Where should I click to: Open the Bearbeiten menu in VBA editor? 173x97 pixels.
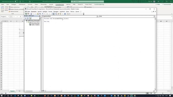coord(34,12)
